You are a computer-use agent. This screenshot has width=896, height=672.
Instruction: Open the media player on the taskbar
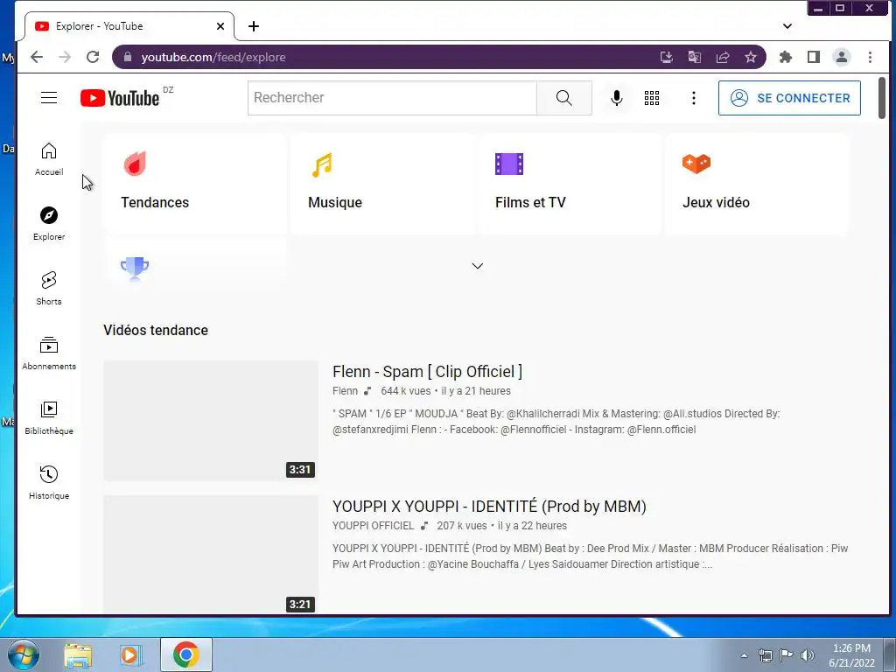(130, 654)
